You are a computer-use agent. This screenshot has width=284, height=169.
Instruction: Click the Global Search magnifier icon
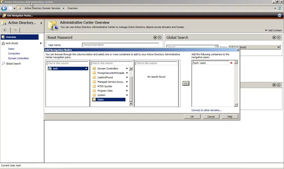(x=3, y=64)
